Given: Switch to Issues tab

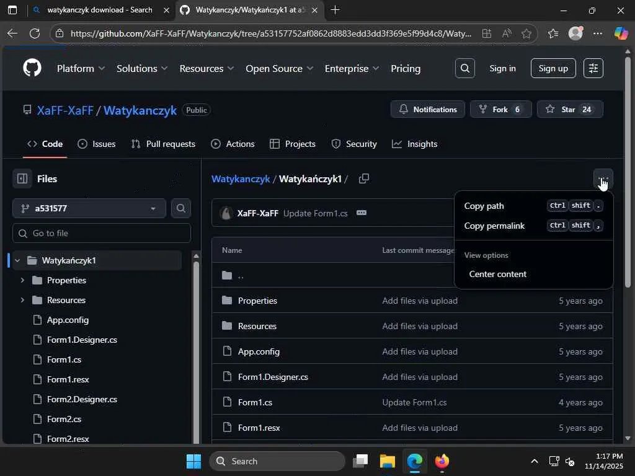Looking at the screenshot, I should [96, 144].
